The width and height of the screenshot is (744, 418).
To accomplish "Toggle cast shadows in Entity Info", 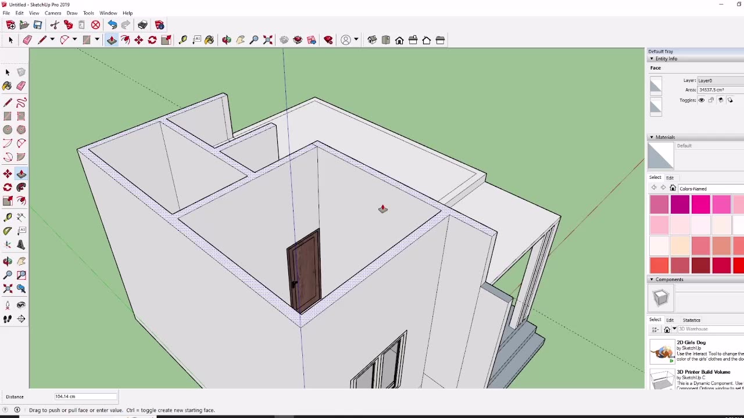I will (x=731, y=100).
